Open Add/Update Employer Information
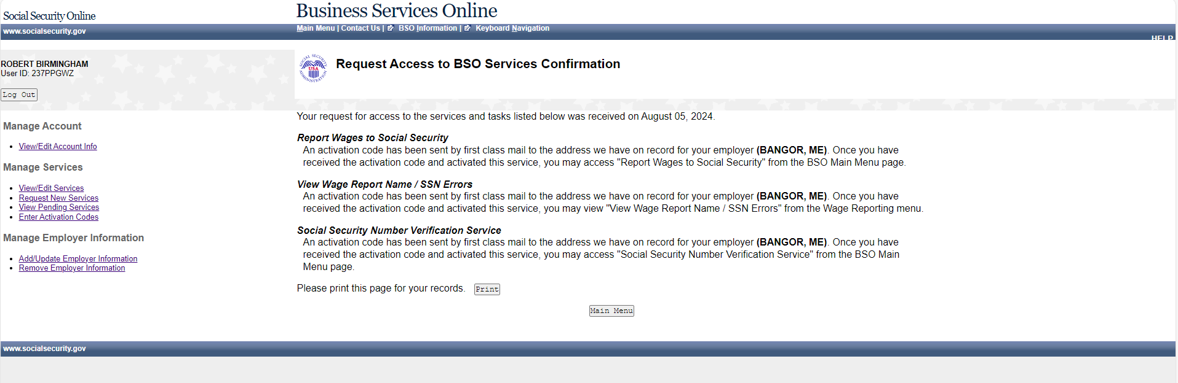1178x383 pixels. [x=78, y=259]
